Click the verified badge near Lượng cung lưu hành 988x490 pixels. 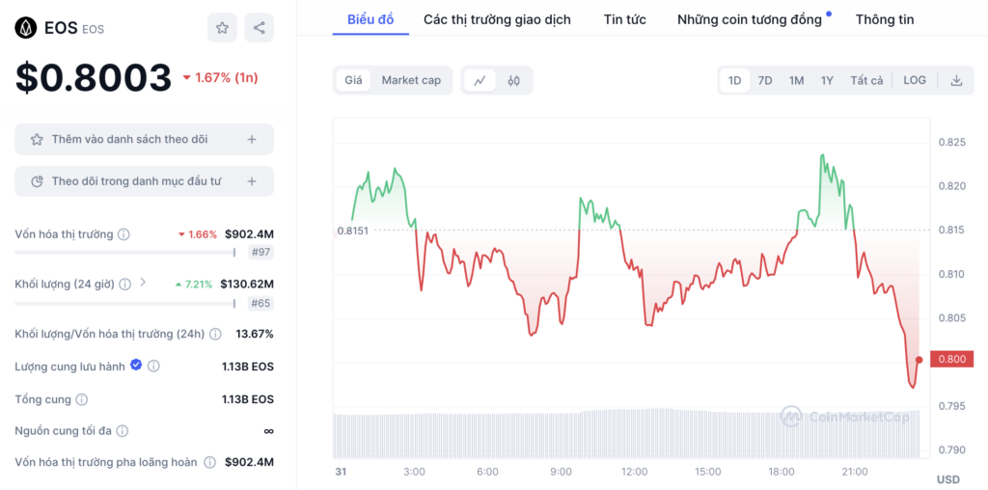[136, 365]
